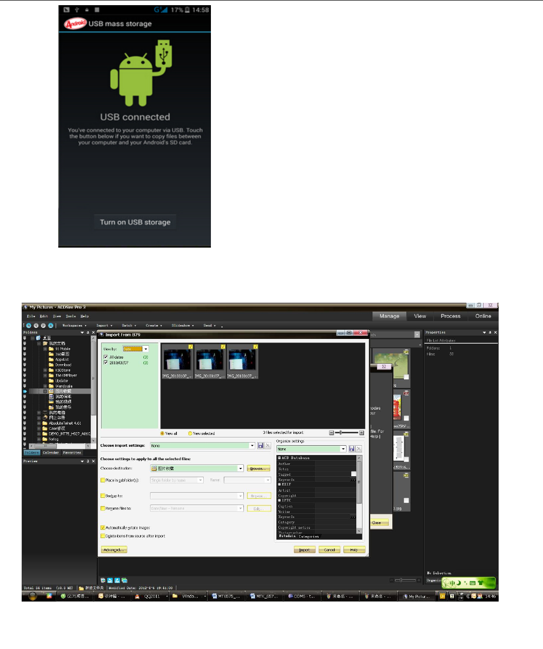543x649 pixels.
Task: Save the current import settings preset
Action: click(x=260, y=445)
